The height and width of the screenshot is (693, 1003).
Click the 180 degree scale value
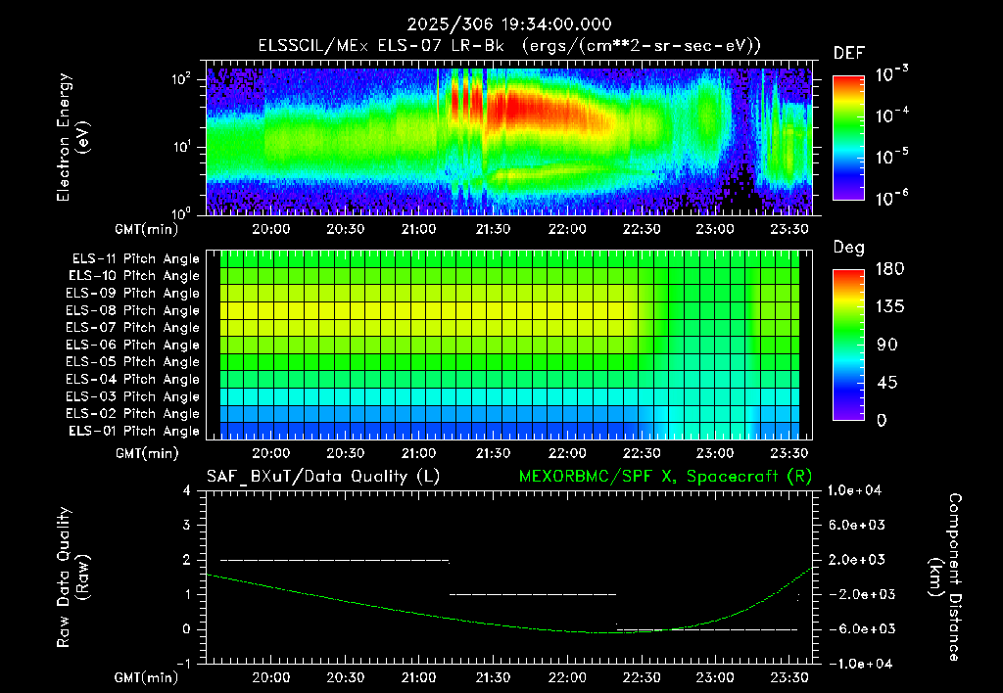pos(889,268)
